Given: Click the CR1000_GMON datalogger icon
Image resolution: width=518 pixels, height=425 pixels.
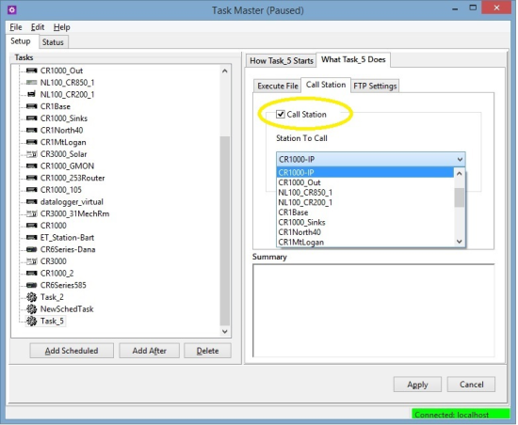Looking at the screenshot, I should (x=32, y=165).
